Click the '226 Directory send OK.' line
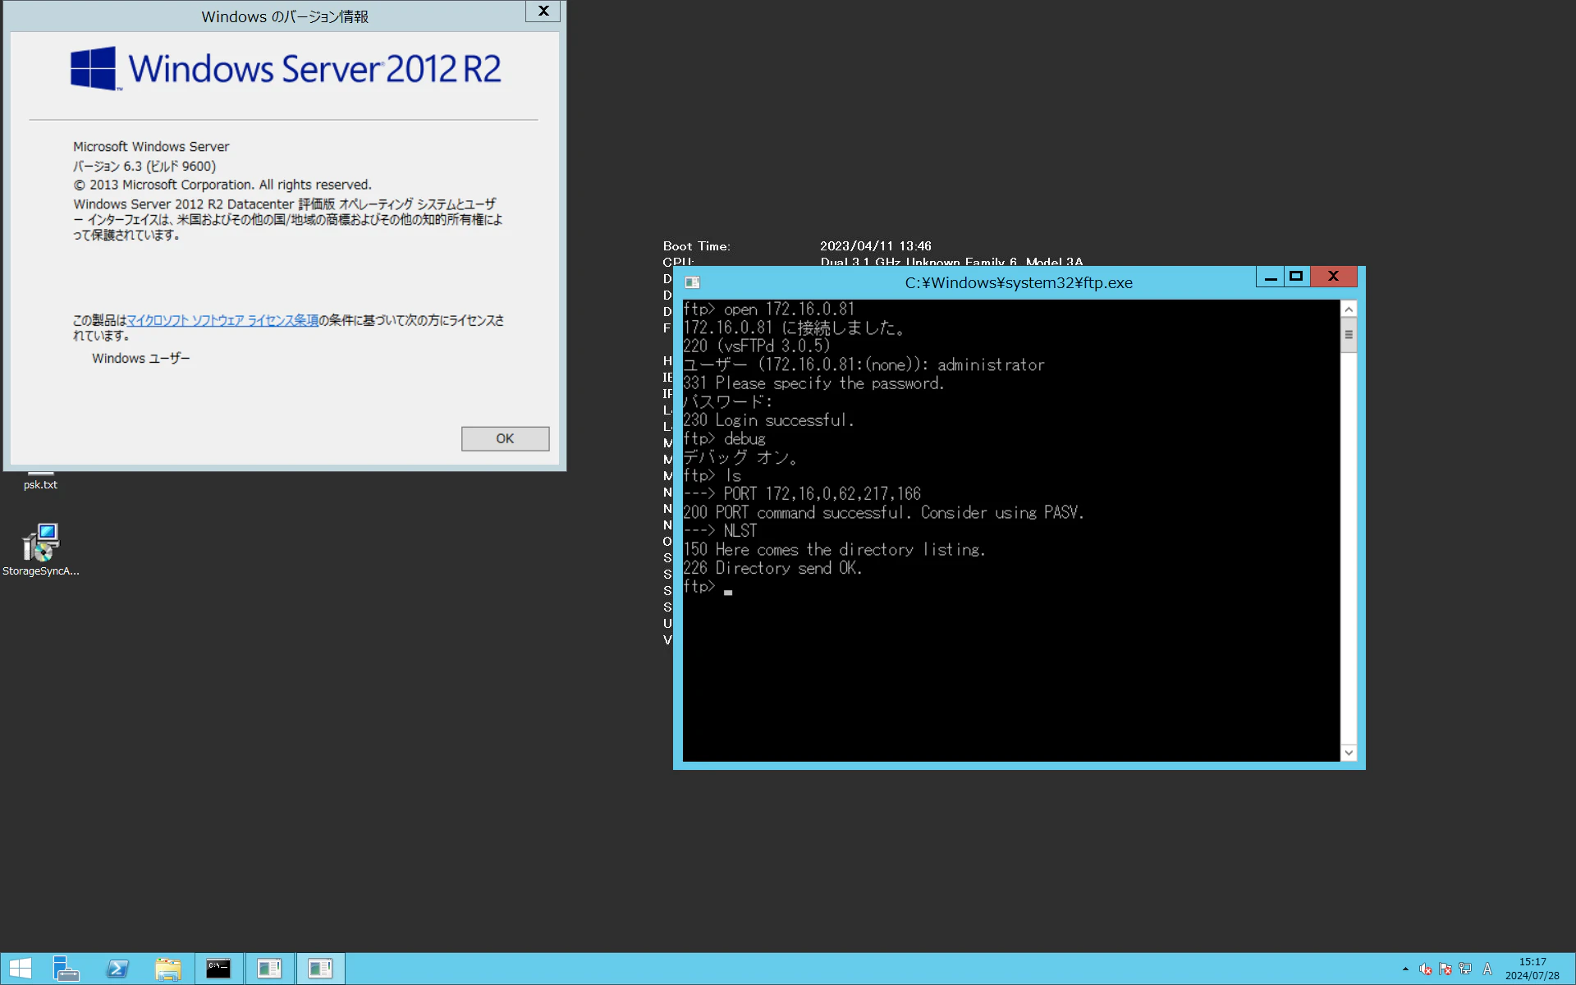This screenshot has width=1576, height=985. [x=772, y=568]
